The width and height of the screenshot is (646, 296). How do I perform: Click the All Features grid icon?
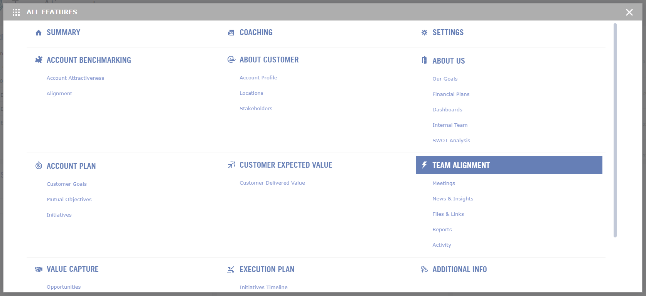coord(16,12)
